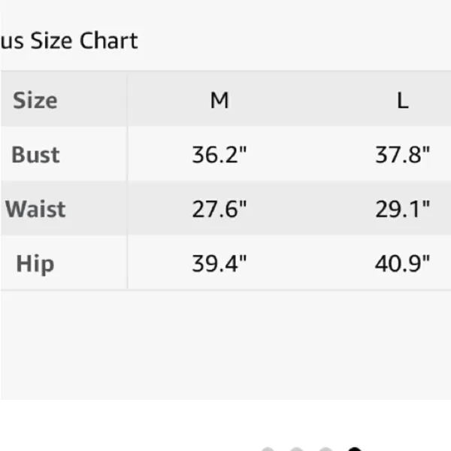Screen dimensions: 451x451
Task: Click the active black carousel dot
Action: pos(355,449)
